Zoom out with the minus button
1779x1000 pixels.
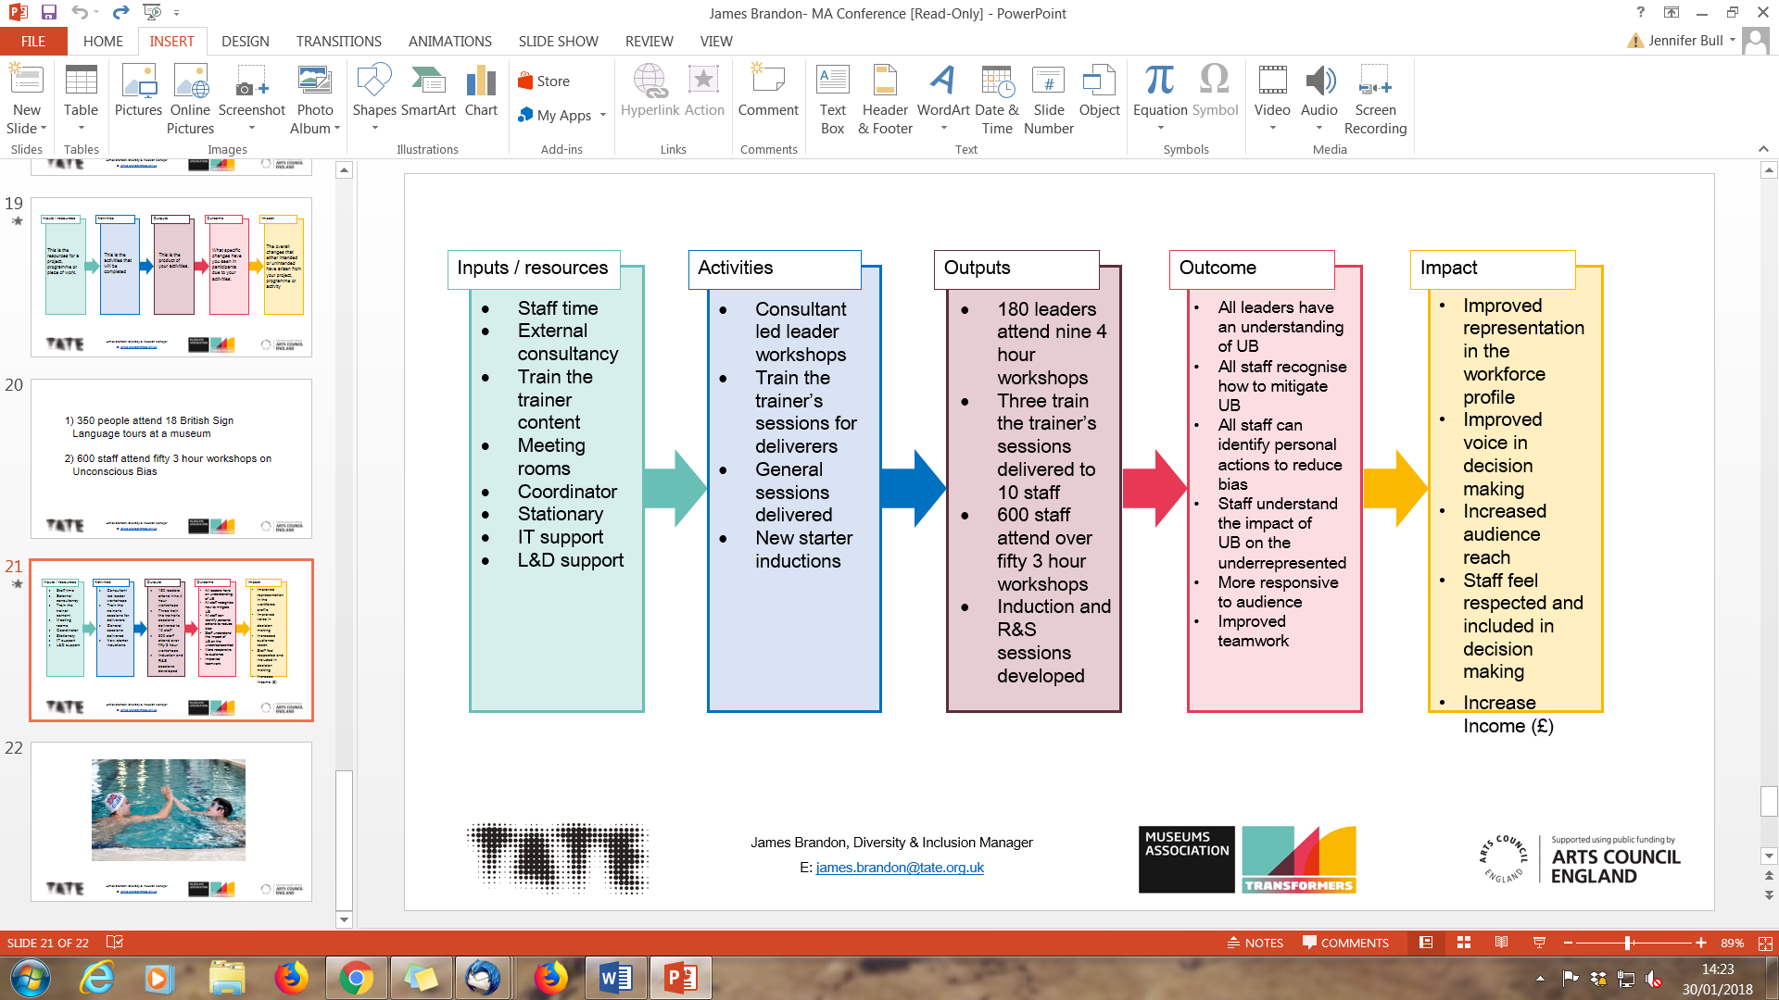(x=1568, y=943)
